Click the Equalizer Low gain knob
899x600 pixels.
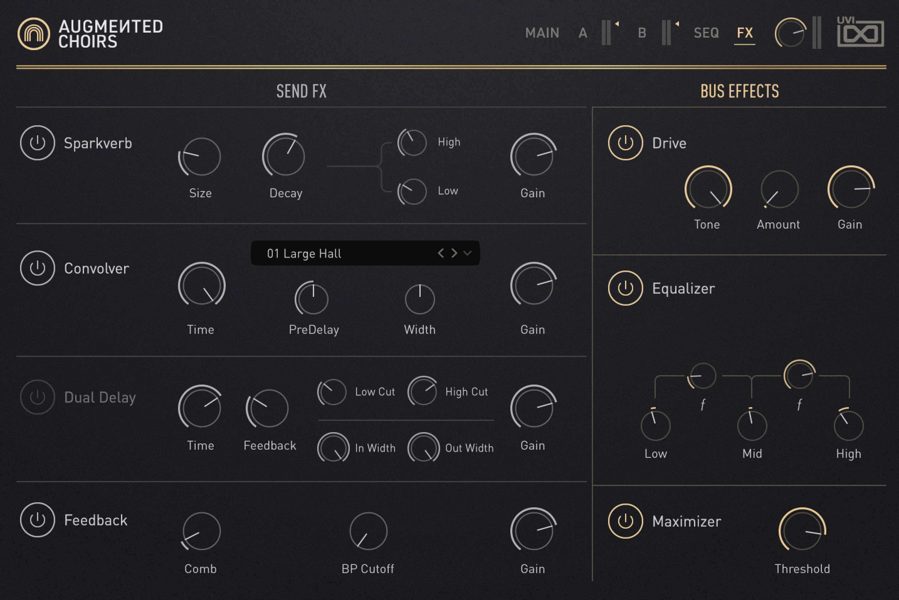coord(655,425)
